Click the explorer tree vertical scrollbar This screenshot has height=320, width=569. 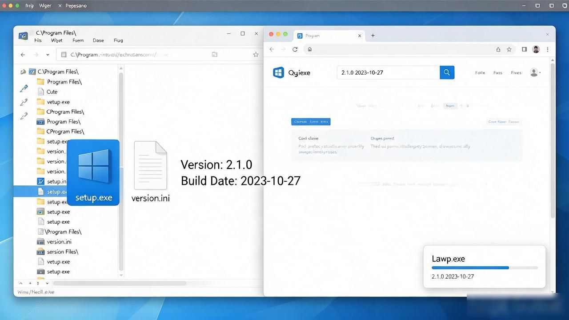coord(121,171)
